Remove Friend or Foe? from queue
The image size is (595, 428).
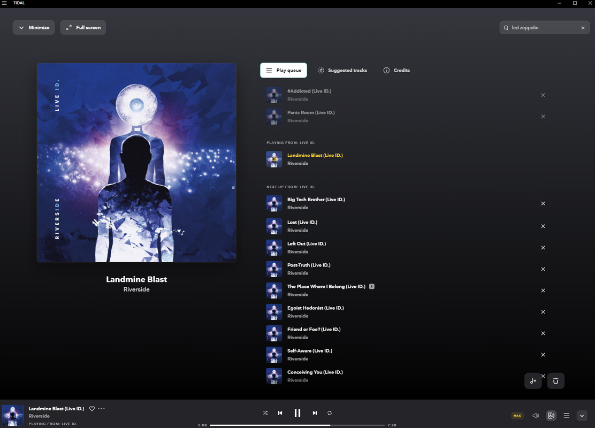(543, 333)
